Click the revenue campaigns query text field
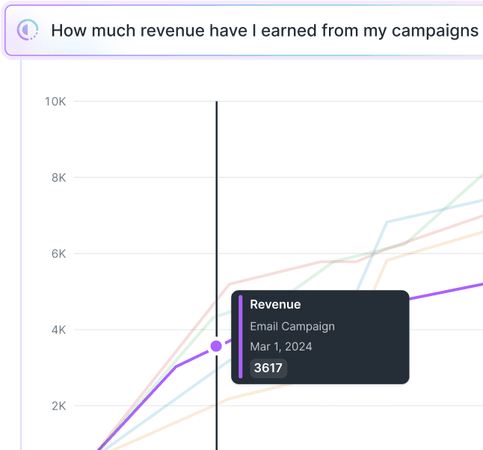483x450 pixels. pos(265,31)
